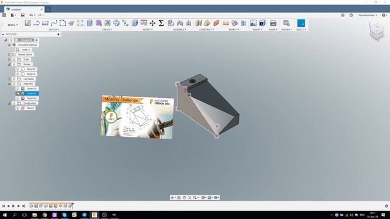Select the Mirror tool in Create
This screenshot has width=390, height=219.
(107, 23)
